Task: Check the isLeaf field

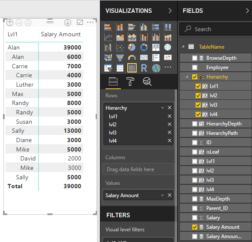Action: (195, 152)
